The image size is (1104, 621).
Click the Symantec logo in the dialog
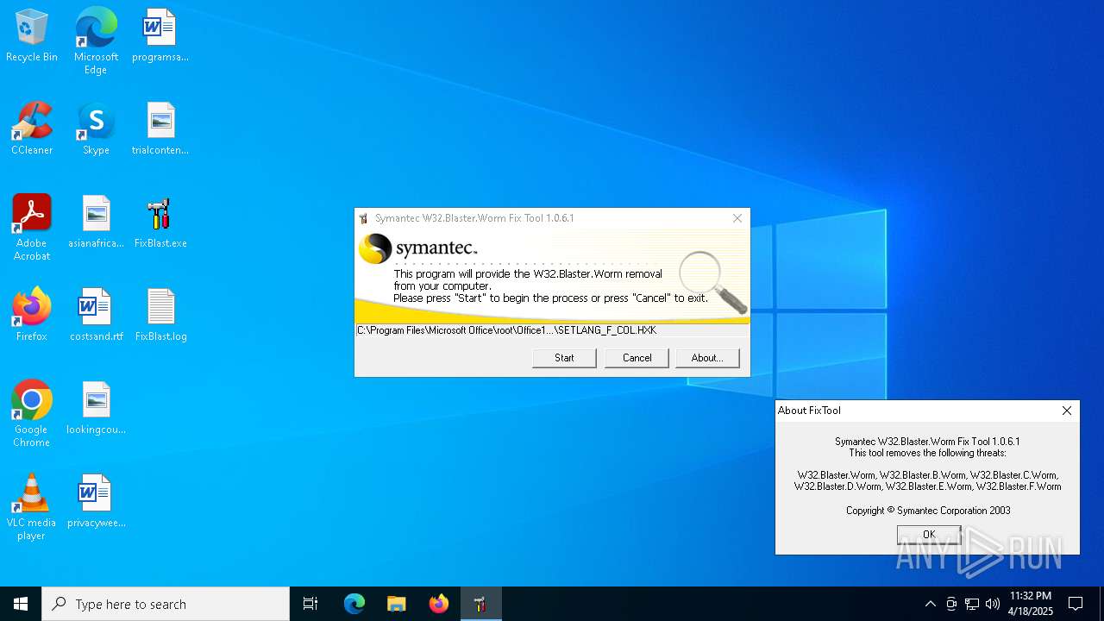(418, 249)
